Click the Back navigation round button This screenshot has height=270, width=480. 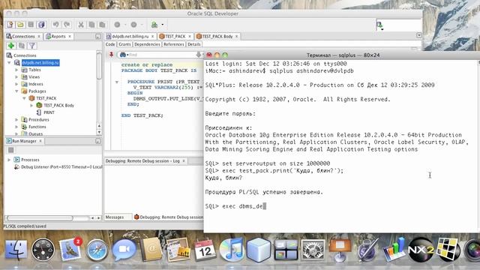coord(117,25)
